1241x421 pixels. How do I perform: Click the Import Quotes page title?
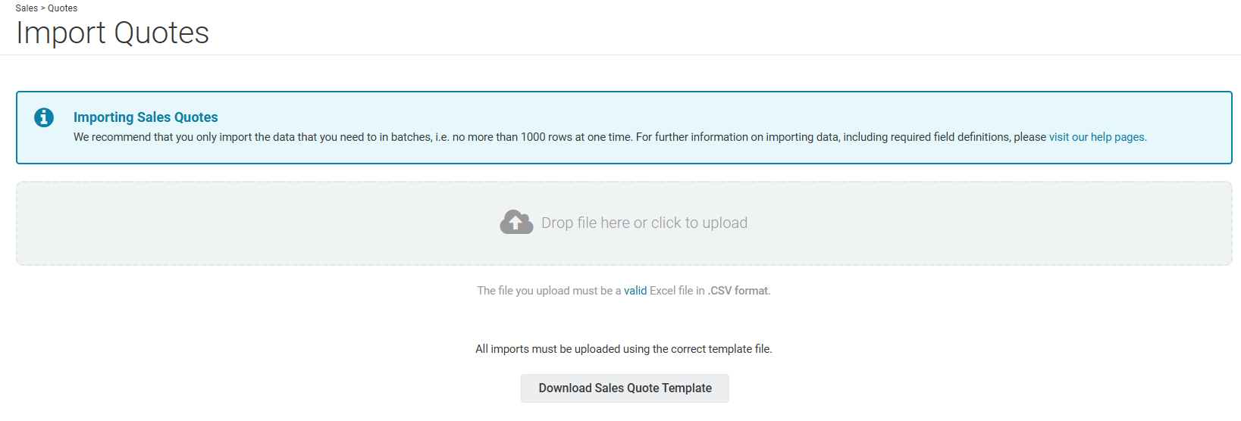pos(112,33)
